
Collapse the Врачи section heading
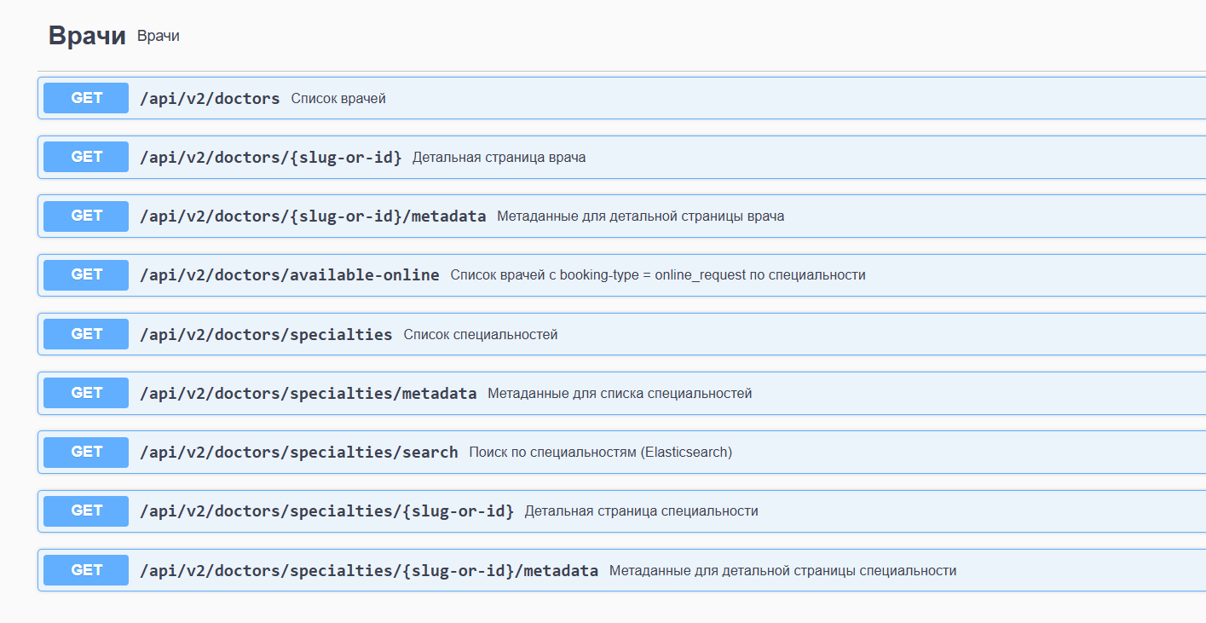(x=87, y=36)
